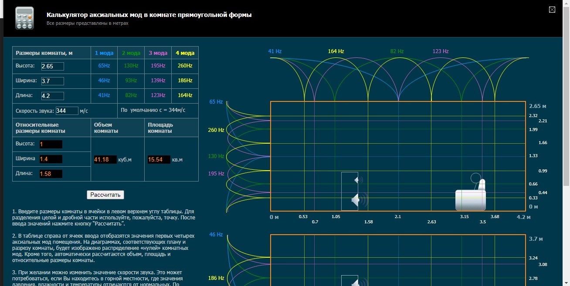Click the 123Hz length third mode cell
Image resolution: width=570 pixels, height=286 pixels.
(x=158, y=95)
